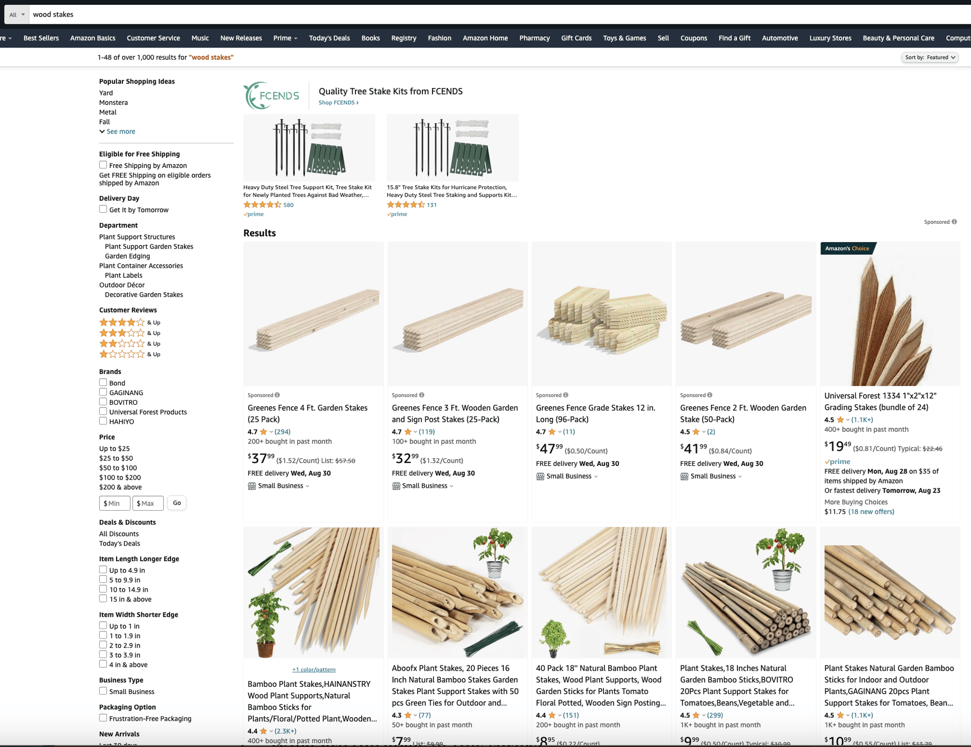971x747 pixels.
Task: Go to Customer Service
Action: click(153, 38)
